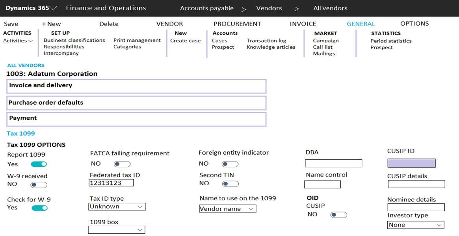This screenshot has height=236, width=459.
Task: Expand the Payment section
Action: coord(136,119)
